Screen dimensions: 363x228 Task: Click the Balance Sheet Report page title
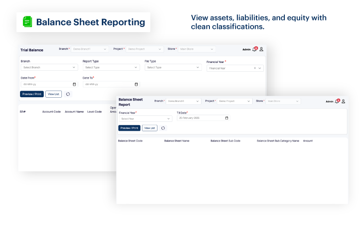(131, 102)
